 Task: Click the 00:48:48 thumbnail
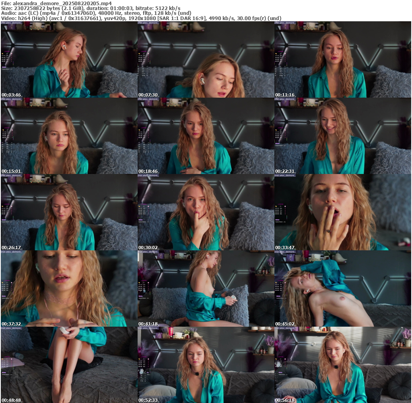[69, 365]
